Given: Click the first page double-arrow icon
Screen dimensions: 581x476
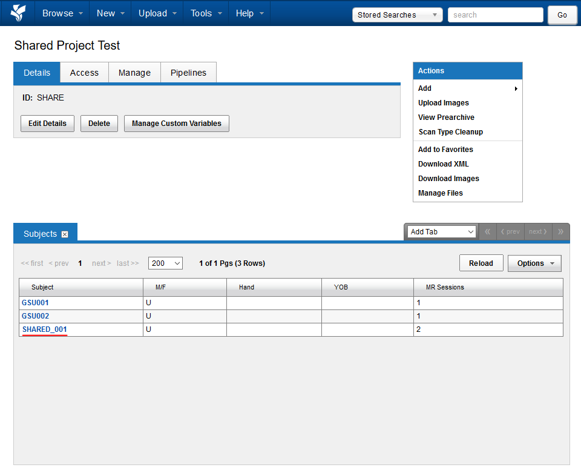Looking at the screenshot, I should (x=487, y=231).
